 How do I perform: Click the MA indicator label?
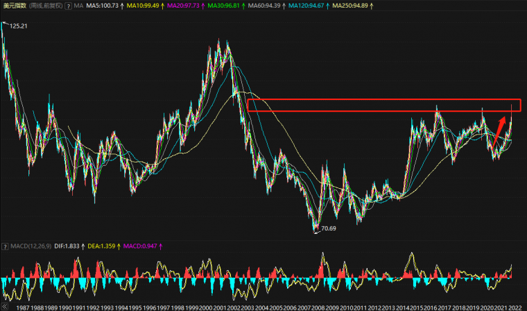(x=78, y=6)
